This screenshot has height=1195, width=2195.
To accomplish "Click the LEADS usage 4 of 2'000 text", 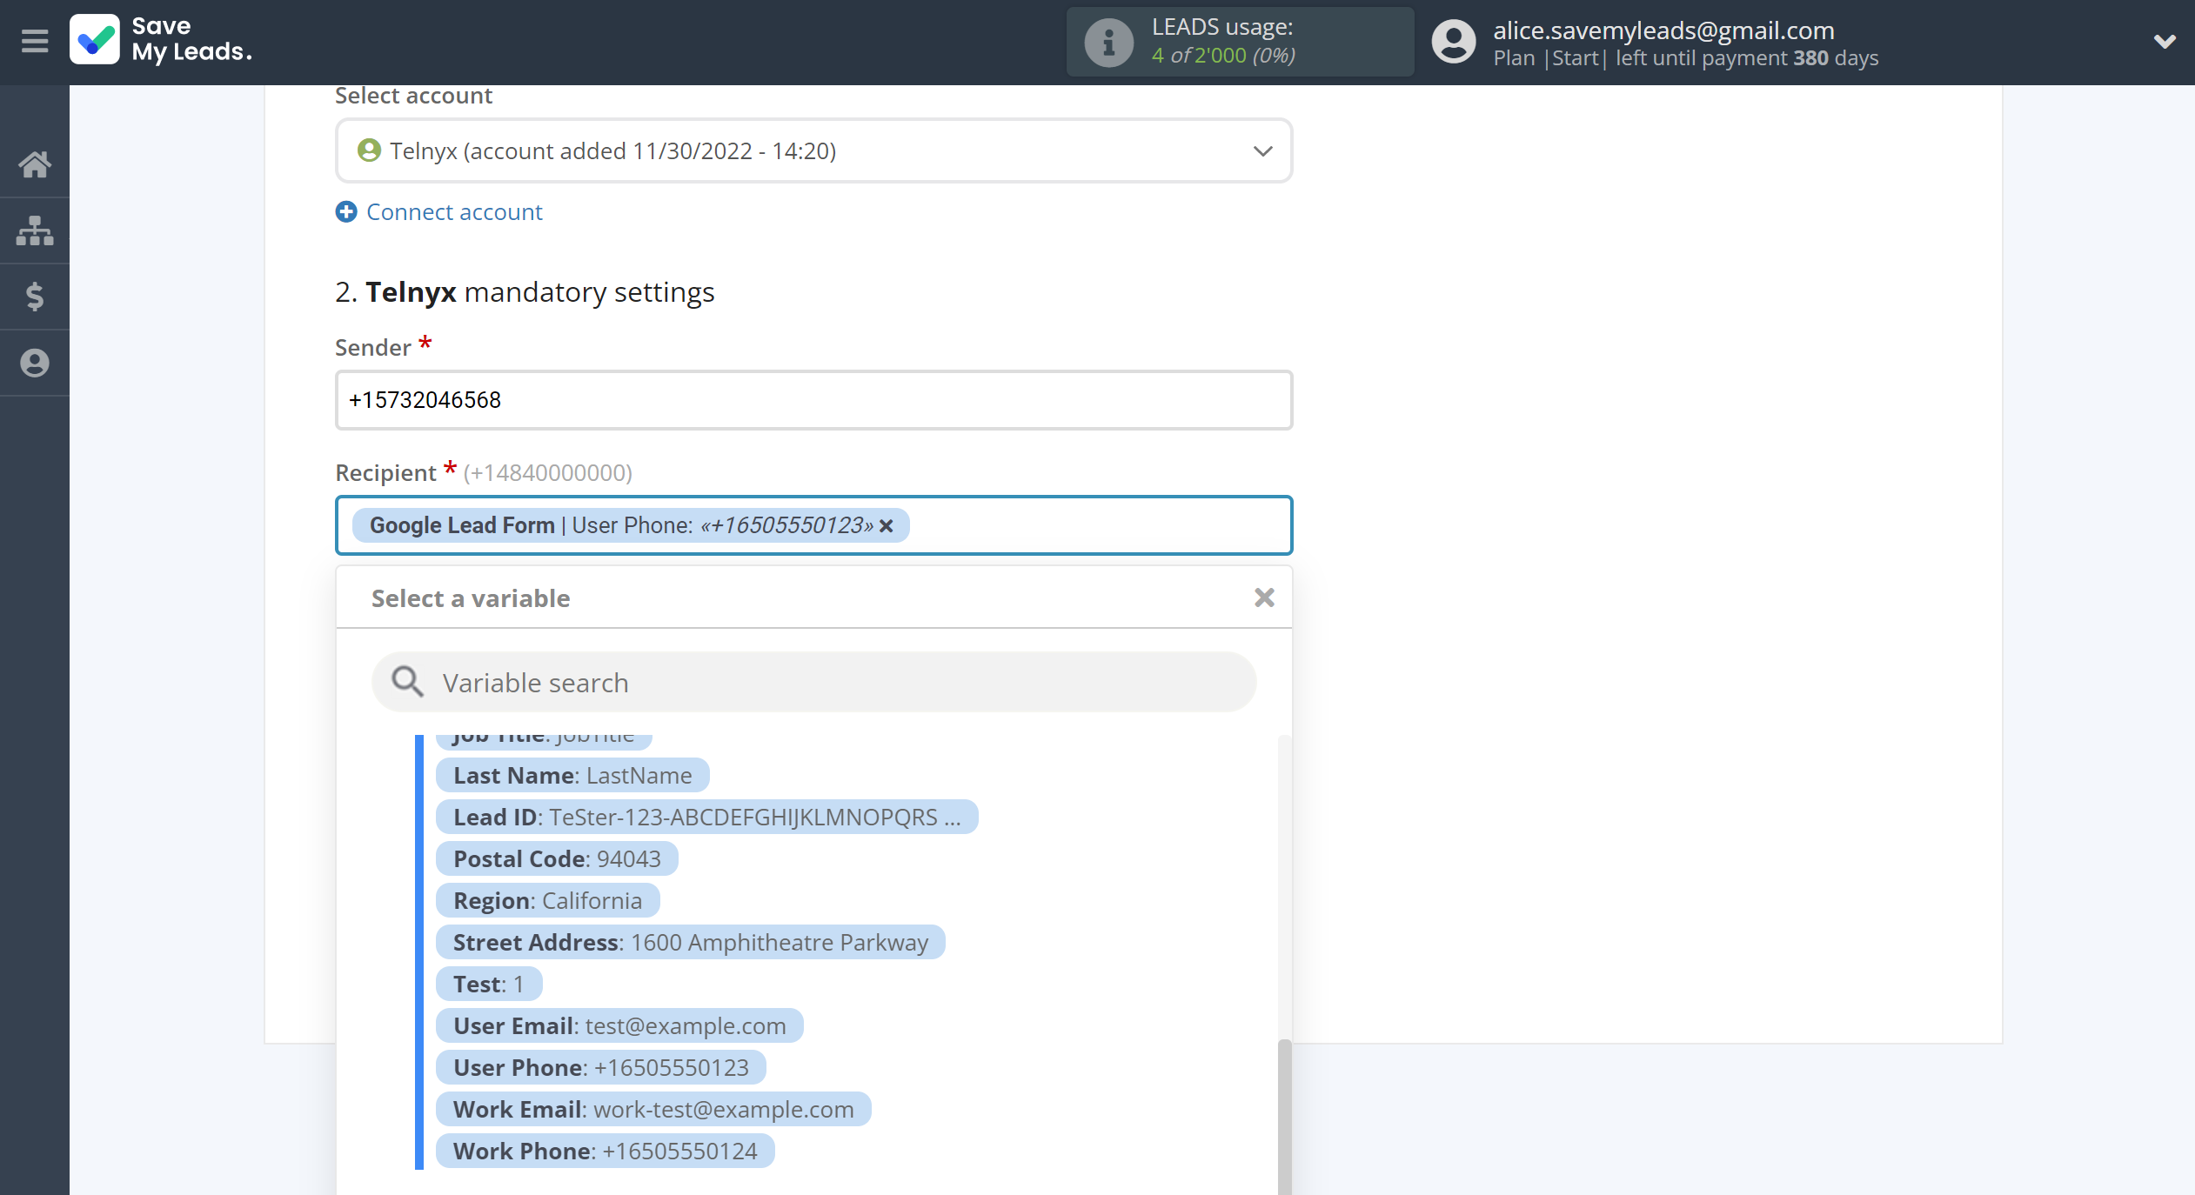I will click(1223, 55).
